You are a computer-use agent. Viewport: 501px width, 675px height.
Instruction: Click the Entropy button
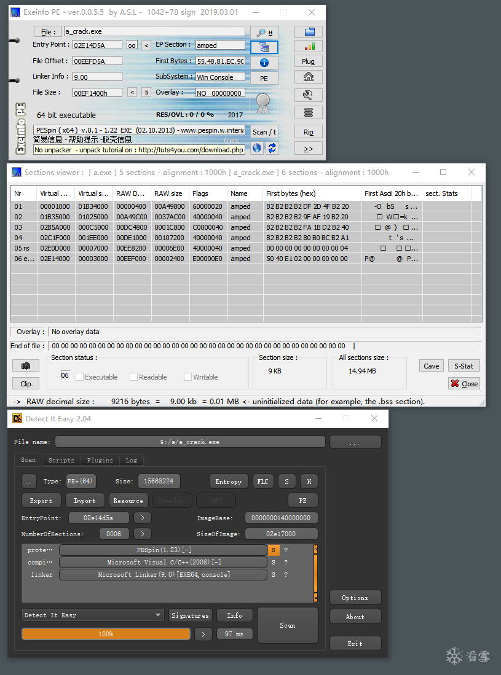[229, 482]
